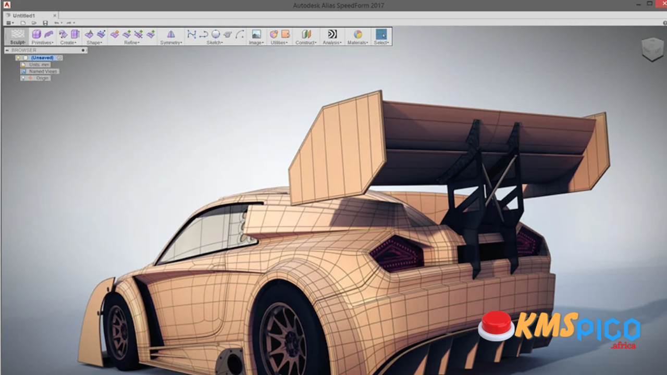Open the Create dropdown menu
Image resolution: width=667 pixels, height=375 pixels.
click(68, 43)
